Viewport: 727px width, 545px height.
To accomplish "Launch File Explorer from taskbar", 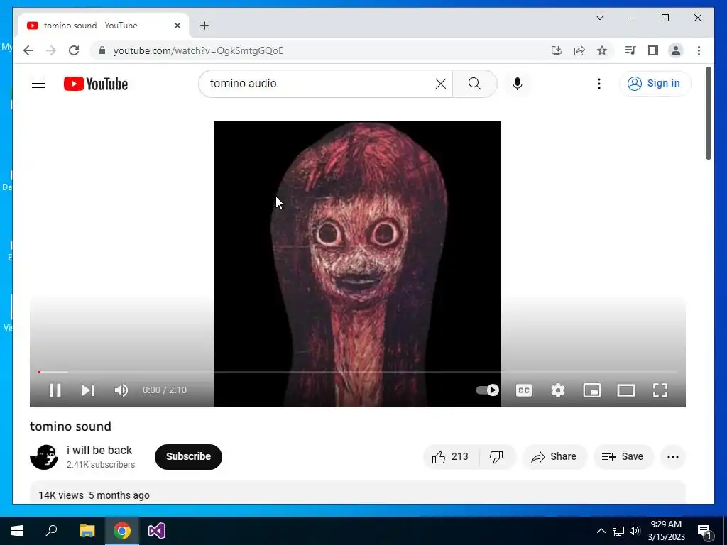I will pos(87,531).
